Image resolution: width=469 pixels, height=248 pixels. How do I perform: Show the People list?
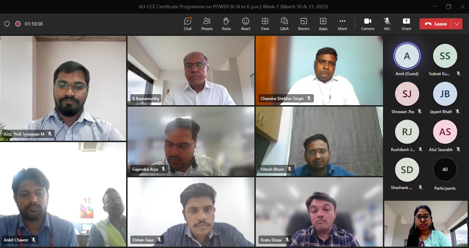pos(207,24)
